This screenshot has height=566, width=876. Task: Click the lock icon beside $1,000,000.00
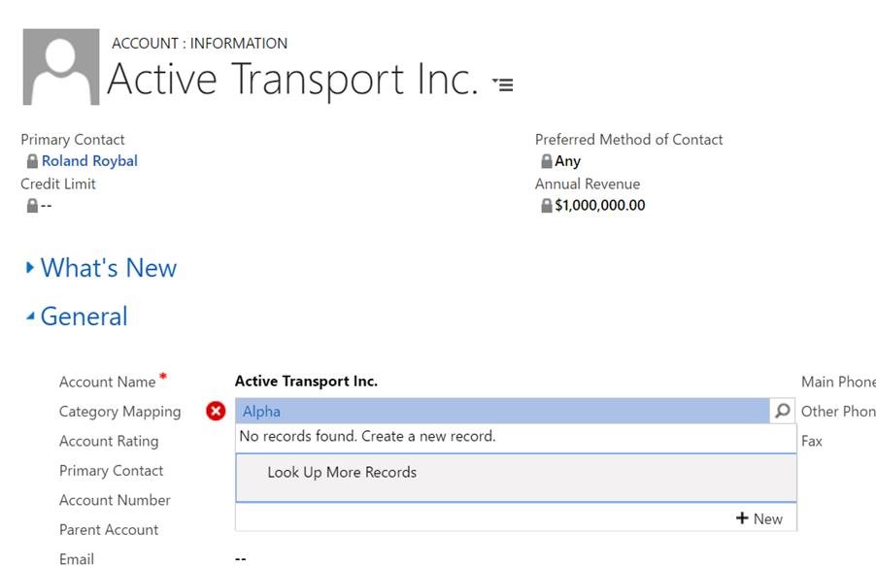[x=547, y=206]
